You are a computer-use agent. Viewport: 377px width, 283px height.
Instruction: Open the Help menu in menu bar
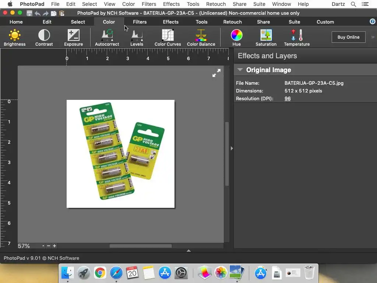(303, 4)
